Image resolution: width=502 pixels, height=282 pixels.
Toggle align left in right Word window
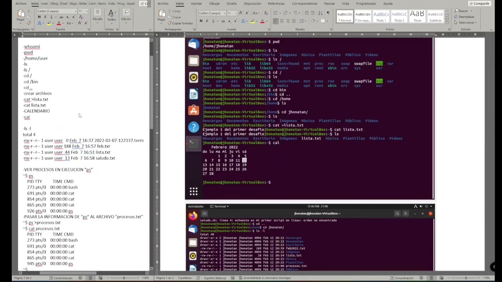[x=276, y=21]
